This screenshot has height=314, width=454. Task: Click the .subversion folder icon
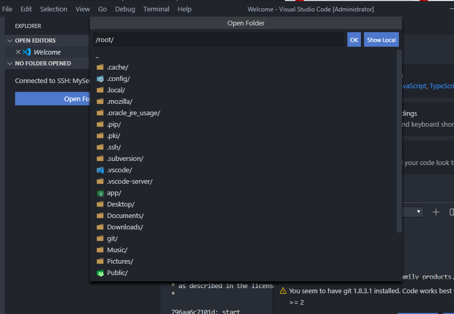tap(100, 159)
